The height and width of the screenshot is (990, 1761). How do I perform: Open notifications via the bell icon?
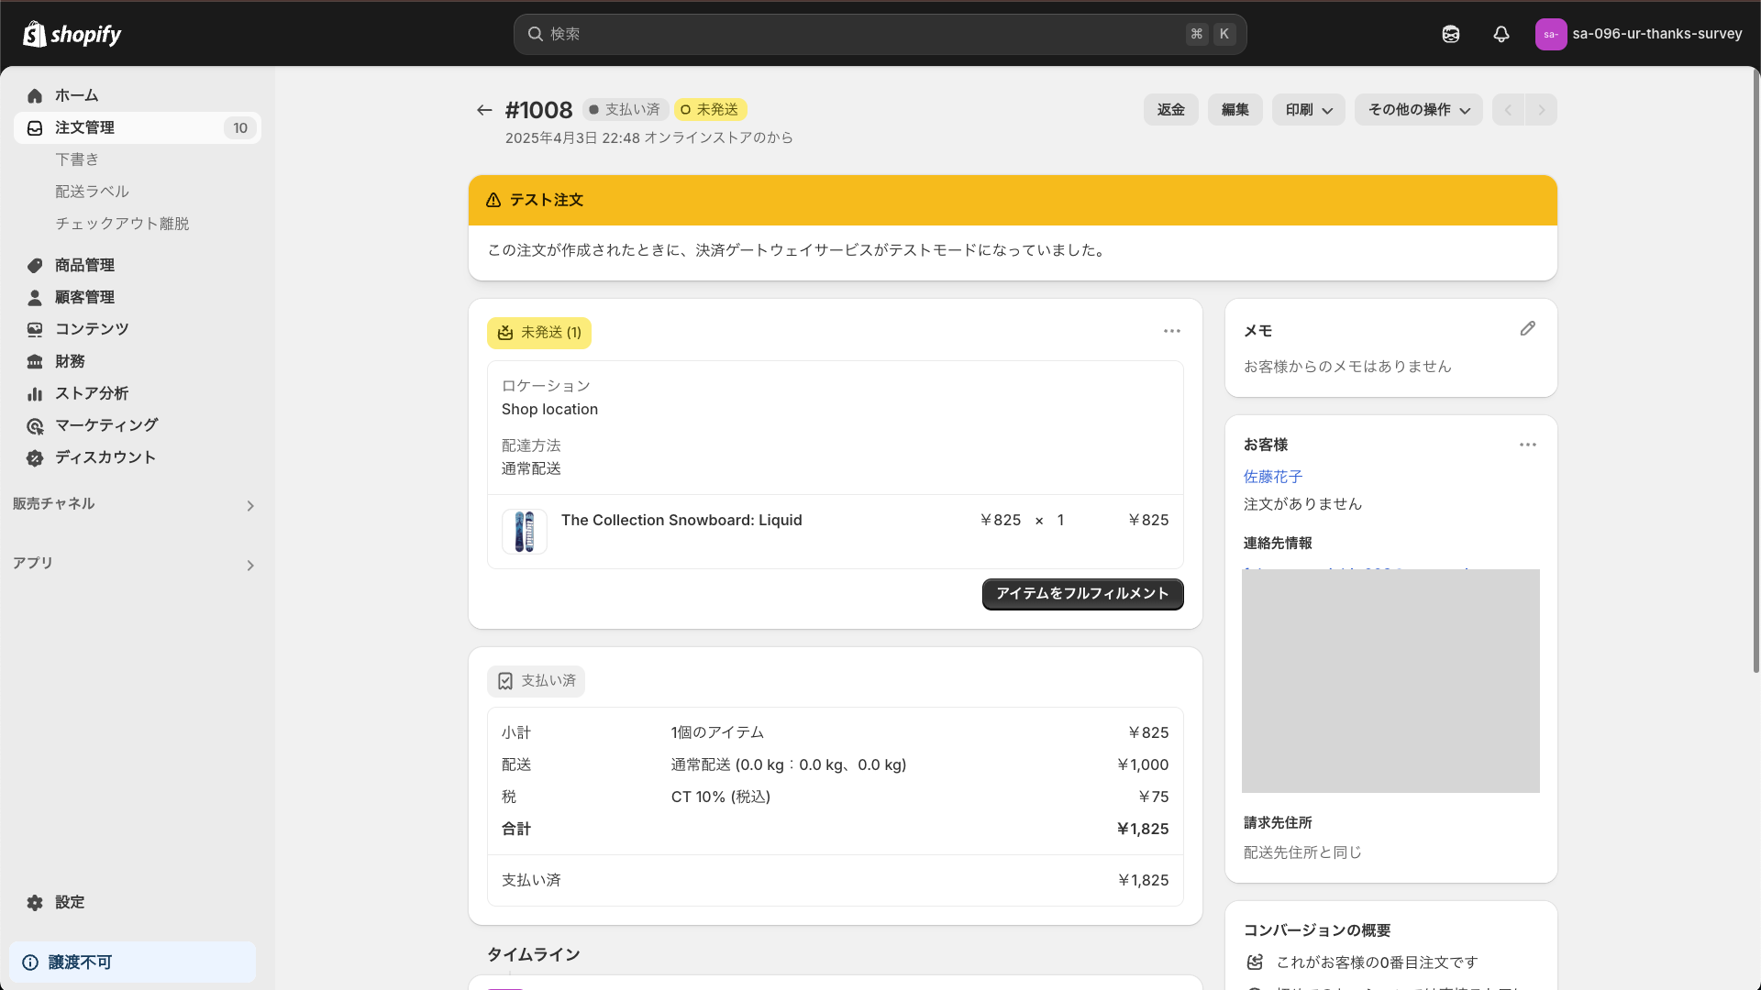[x=1500, y=34]
